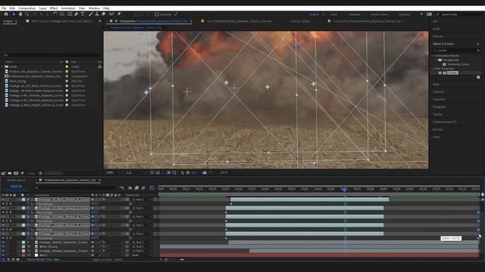Select the Clone Stamp tool
The height and width of the screenshot is (272, 485).
tap(97, 14)
